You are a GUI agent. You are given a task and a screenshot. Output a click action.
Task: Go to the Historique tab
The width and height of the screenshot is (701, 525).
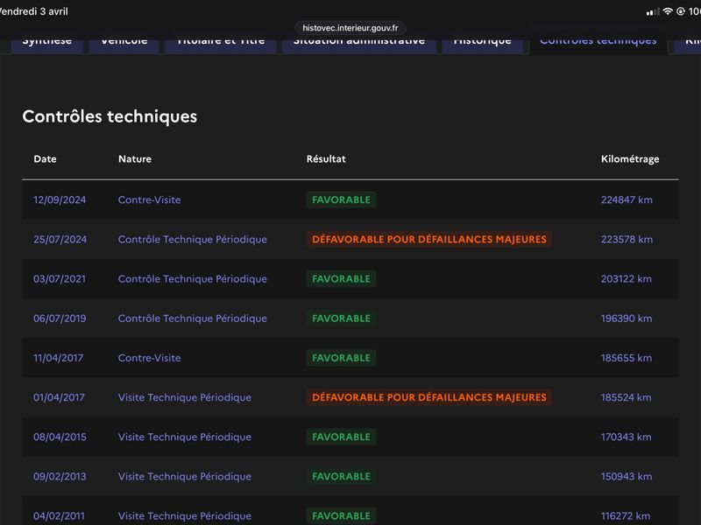pyautogui.click(x=483, y=45)
